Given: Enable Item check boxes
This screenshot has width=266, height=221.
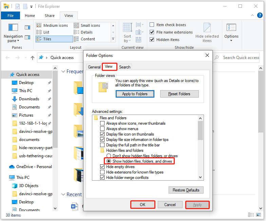Looking at the screenshot, I should pyautogui.click(x=152, y=25).
